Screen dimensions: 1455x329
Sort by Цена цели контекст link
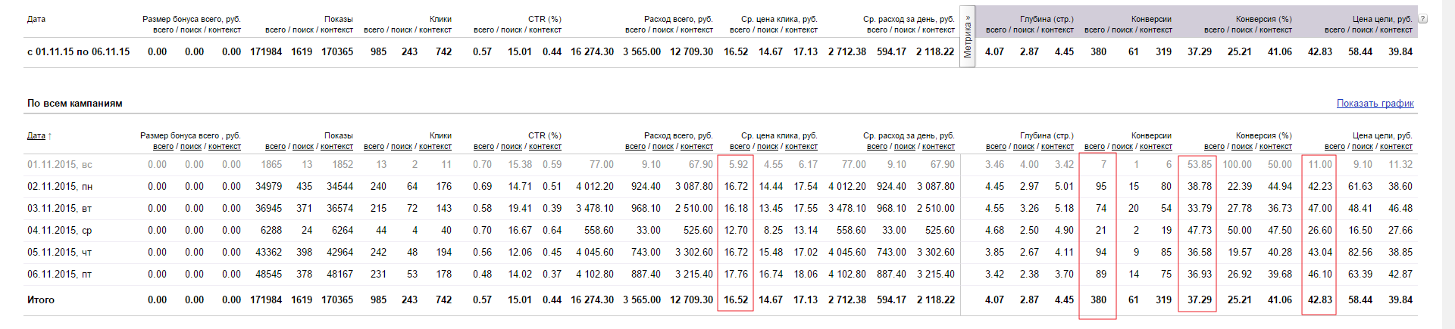(x=1396, y=147)
